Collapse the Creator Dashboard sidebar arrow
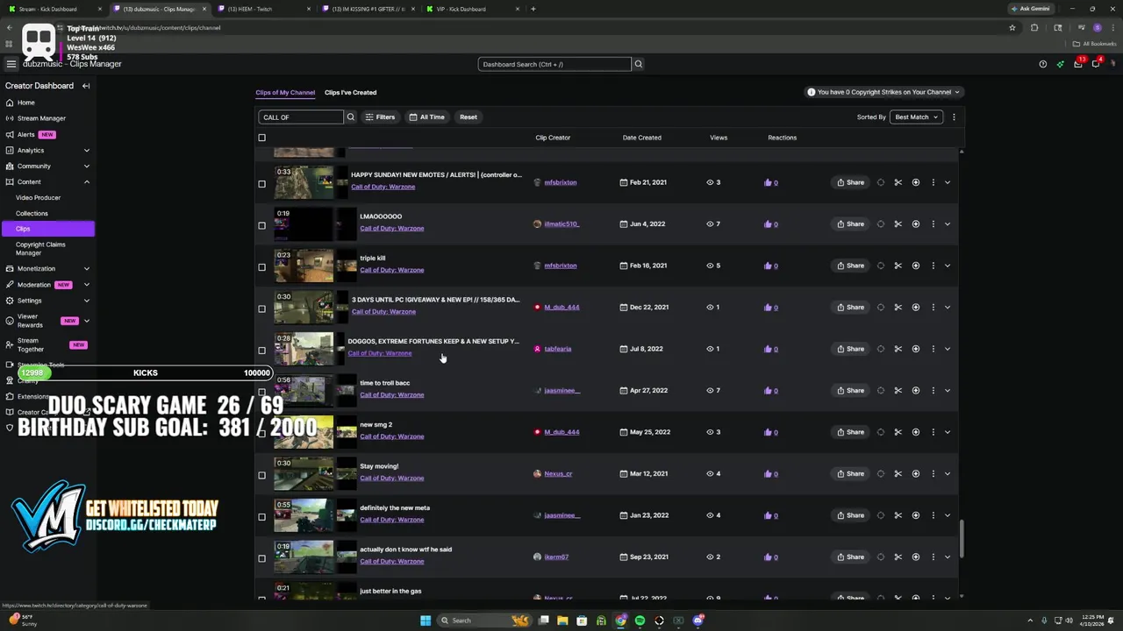Viewport: 1123px width, 631px height. (x=86, y=86)
